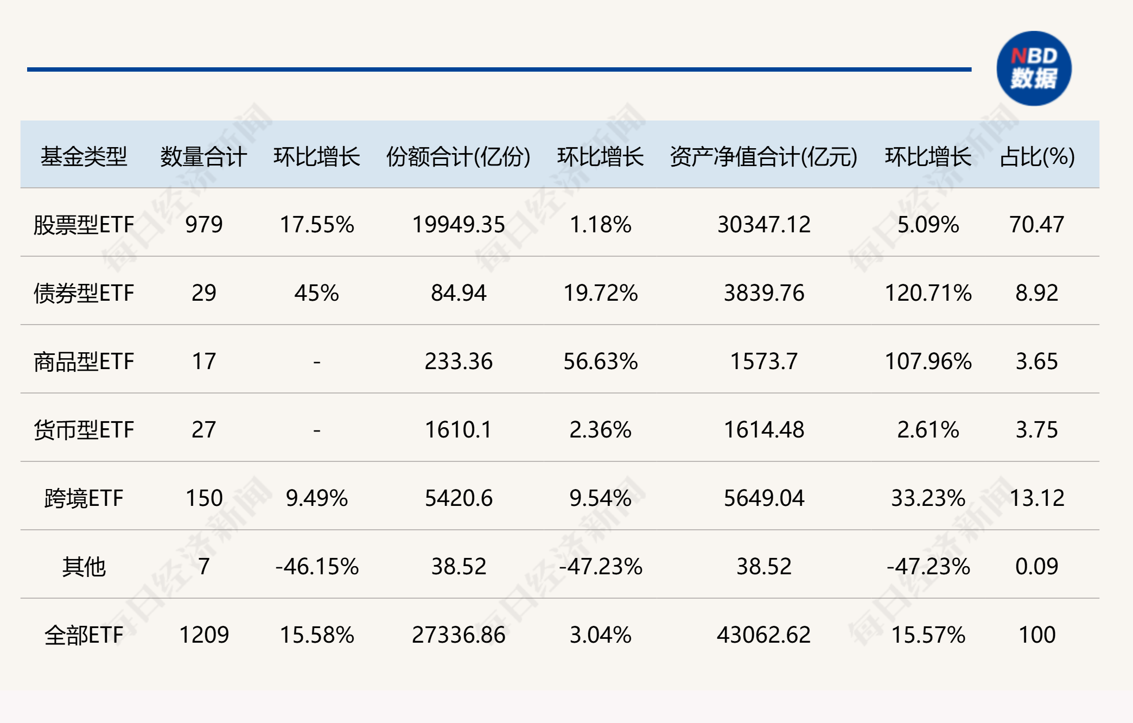
Task: Click the 股票型ETF row label
Action: (84, 225)
